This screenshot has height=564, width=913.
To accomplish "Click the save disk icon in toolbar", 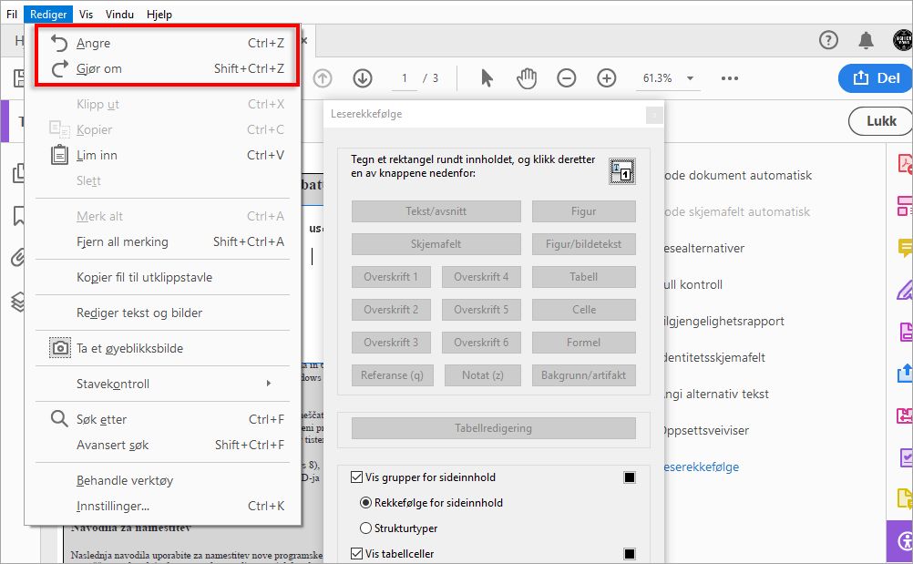I will pyautogui.click(x=19, y=78).
